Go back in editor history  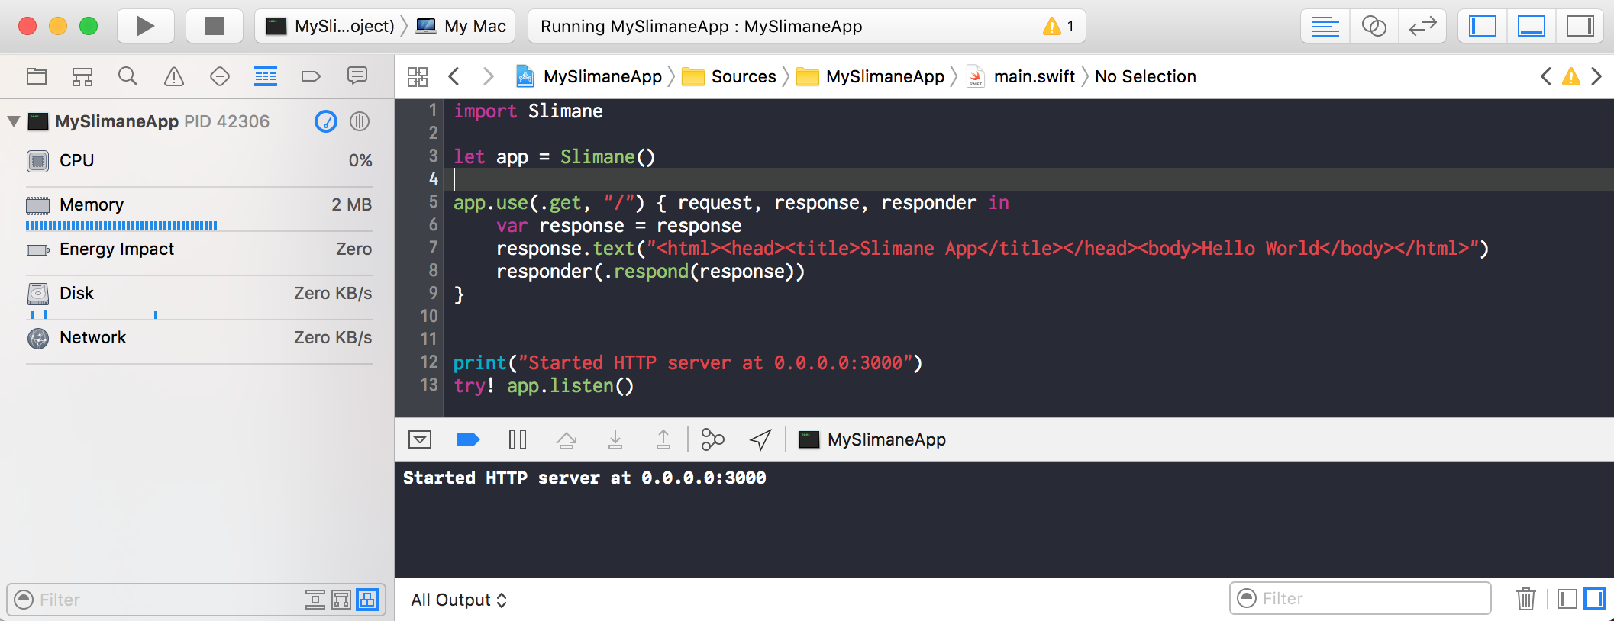pyautogui.click(x=454, y=76)
